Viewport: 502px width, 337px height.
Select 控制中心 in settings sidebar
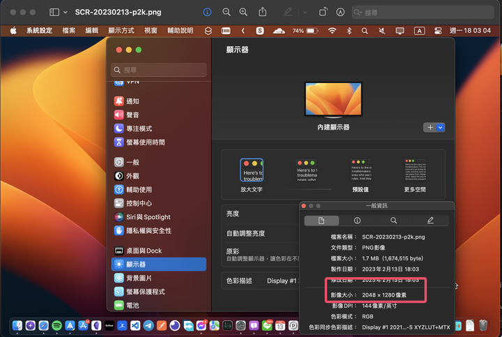pyautogui.click(x=159, y=203)
